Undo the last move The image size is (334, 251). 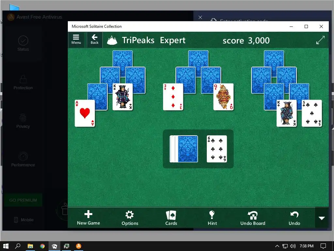(294, 218)
